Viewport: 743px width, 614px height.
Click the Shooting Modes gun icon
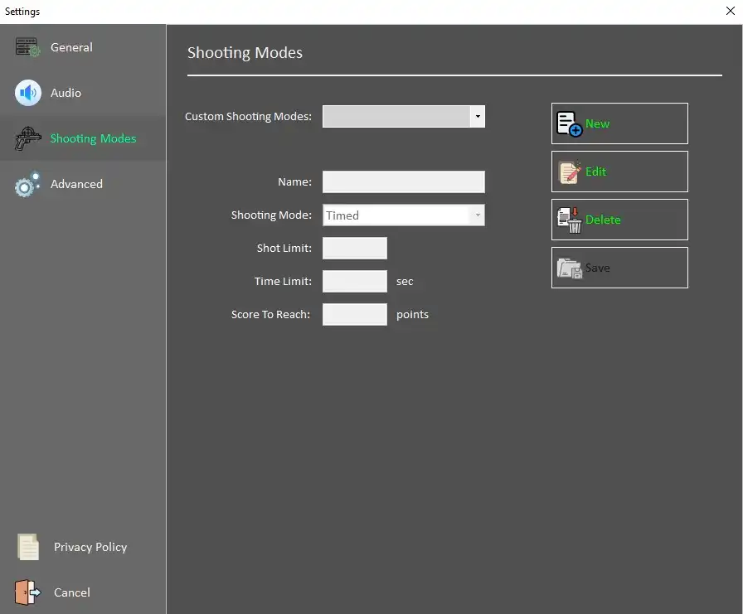(x=27, y=138)
